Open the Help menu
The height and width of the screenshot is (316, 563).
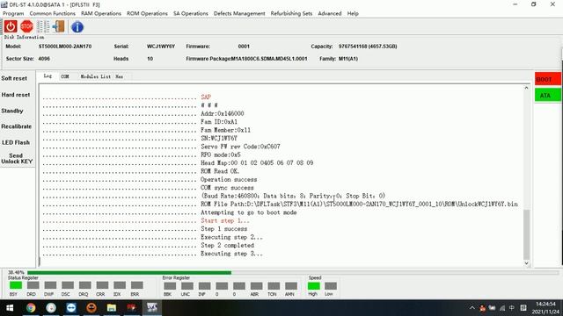tap(353, 13)
